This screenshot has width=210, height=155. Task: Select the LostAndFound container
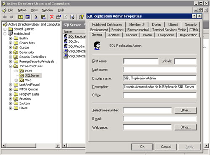point(29,85)
